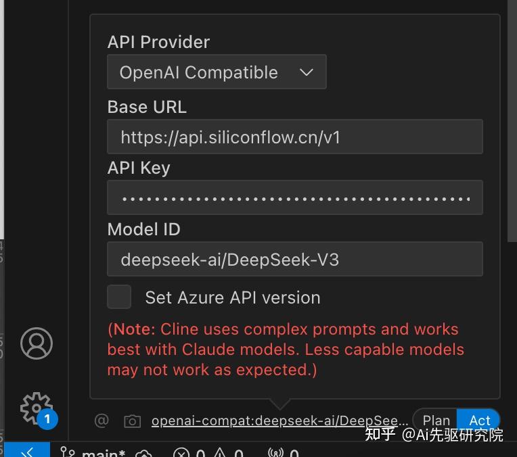Click the API Provider dropdown chevron

tap(306, 72)
